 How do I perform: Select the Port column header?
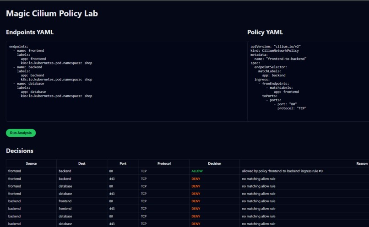pos(123,163)
